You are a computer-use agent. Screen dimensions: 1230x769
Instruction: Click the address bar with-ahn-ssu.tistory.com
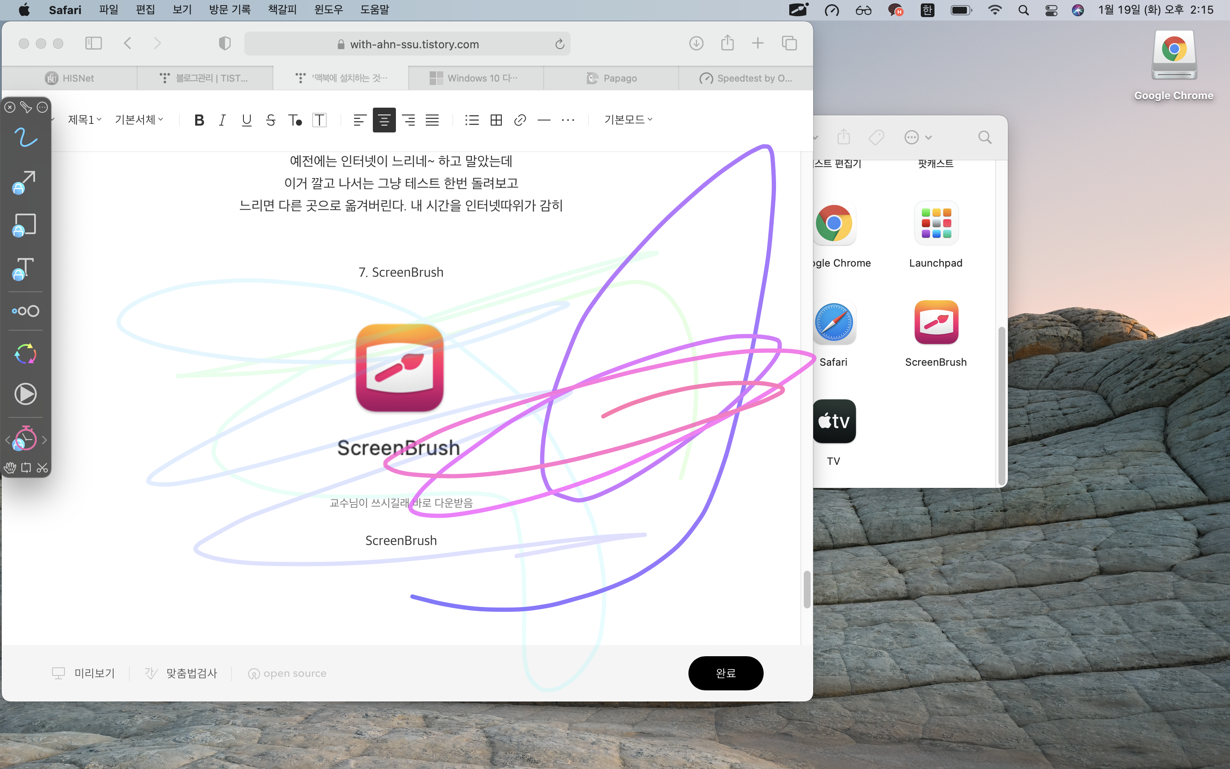click(x=407, y=44)
